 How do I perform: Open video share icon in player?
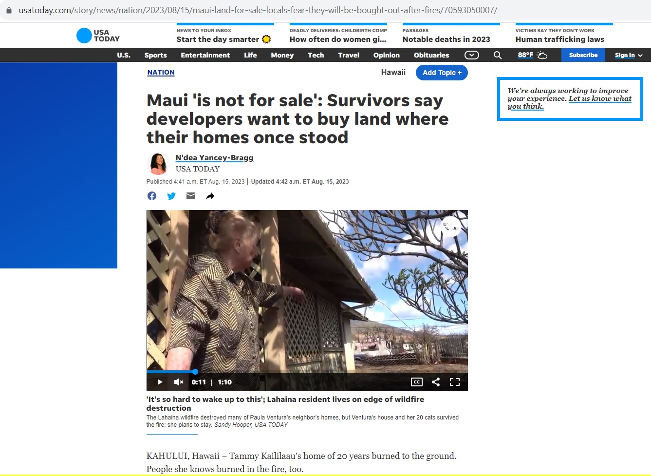click(x=436, y=382)
